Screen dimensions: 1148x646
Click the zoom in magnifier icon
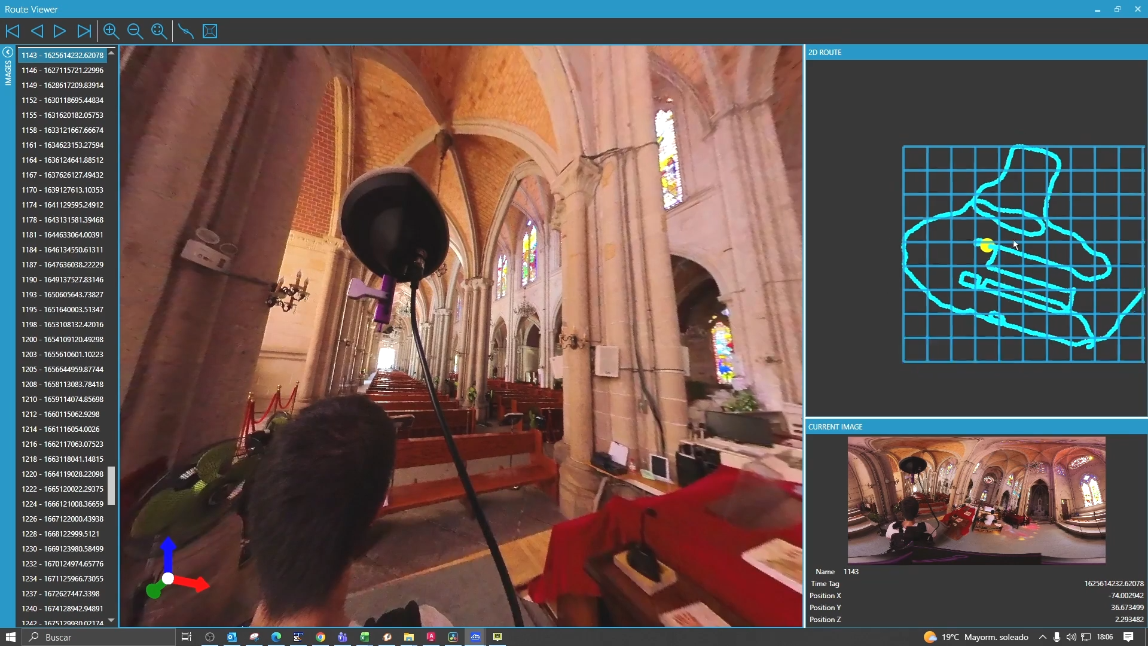(x=111, y=31)
